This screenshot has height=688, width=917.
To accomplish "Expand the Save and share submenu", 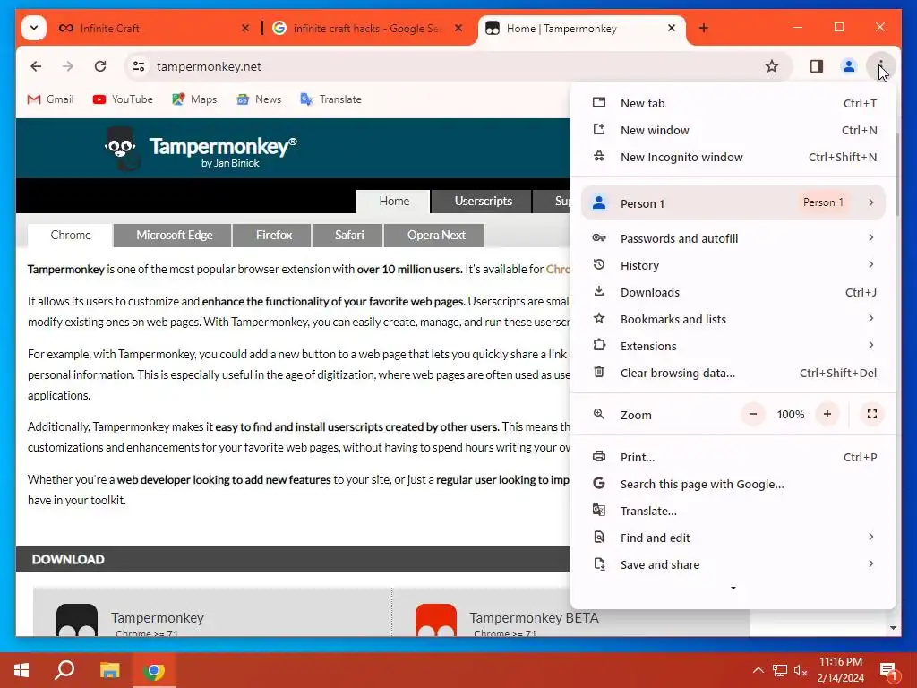I will pos(733,565).
